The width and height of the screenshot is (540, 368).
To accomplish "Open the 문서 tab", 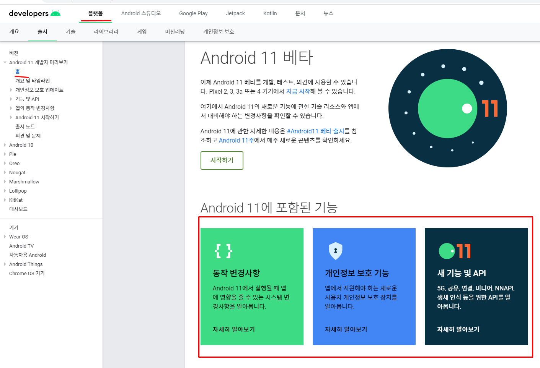I will pyautogui.click(x=300, y=13).
